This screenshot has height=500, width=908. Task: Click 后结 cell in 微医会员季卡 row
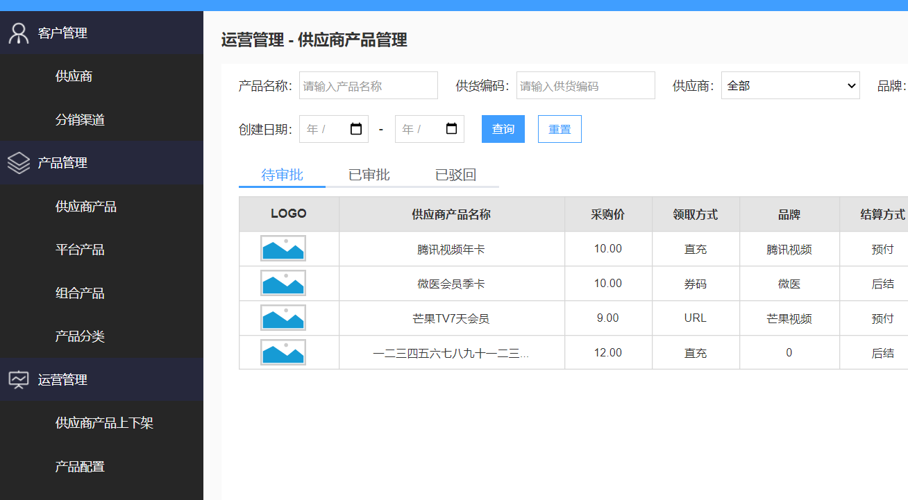point(874,284)
